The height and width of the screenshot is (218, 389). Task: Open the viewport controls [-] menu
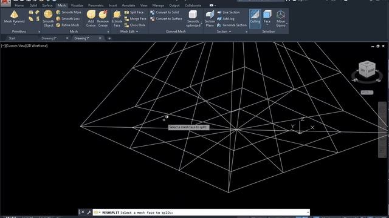click(x=3, y=46)
